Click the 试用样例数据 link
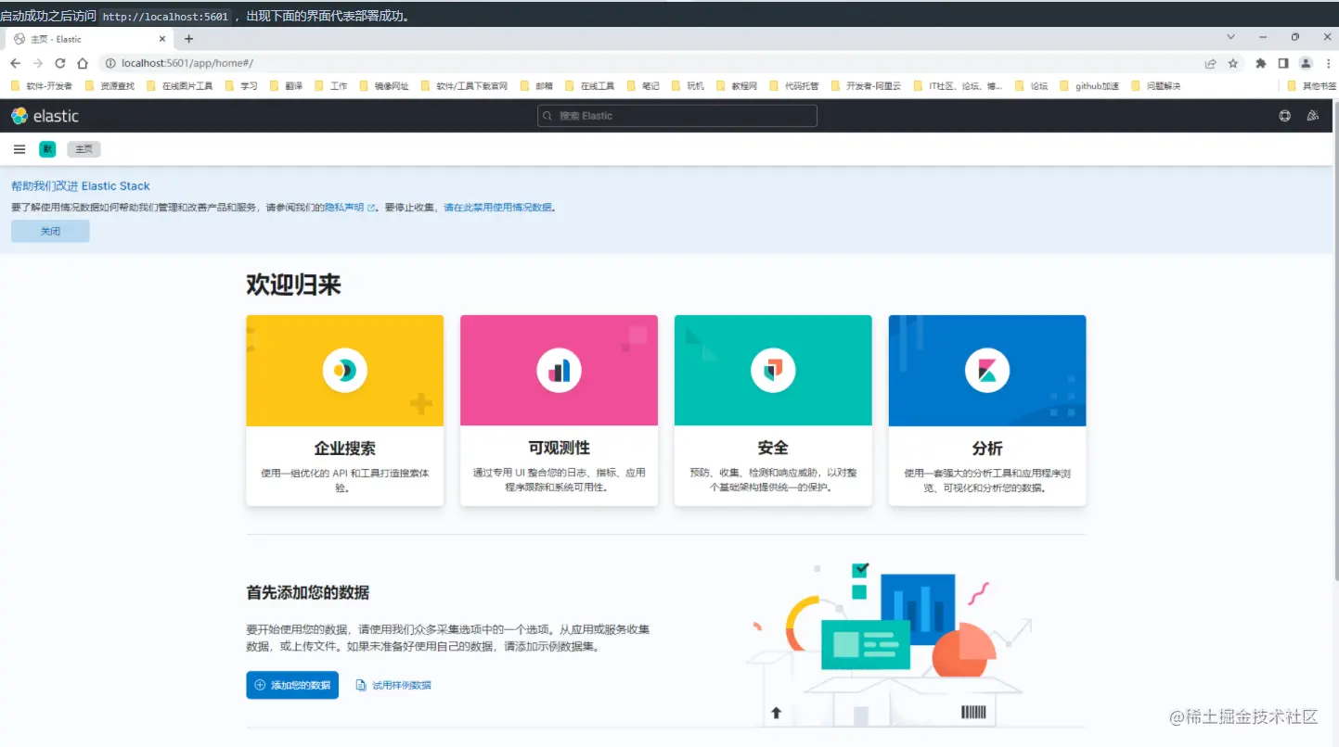This screenshot has height=747, width=1339. (393, 685)
